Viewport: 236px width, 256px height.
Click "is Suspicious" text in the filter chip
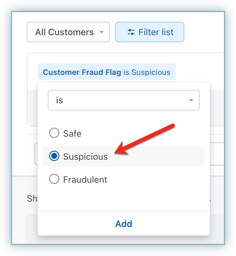coord(147,72)
